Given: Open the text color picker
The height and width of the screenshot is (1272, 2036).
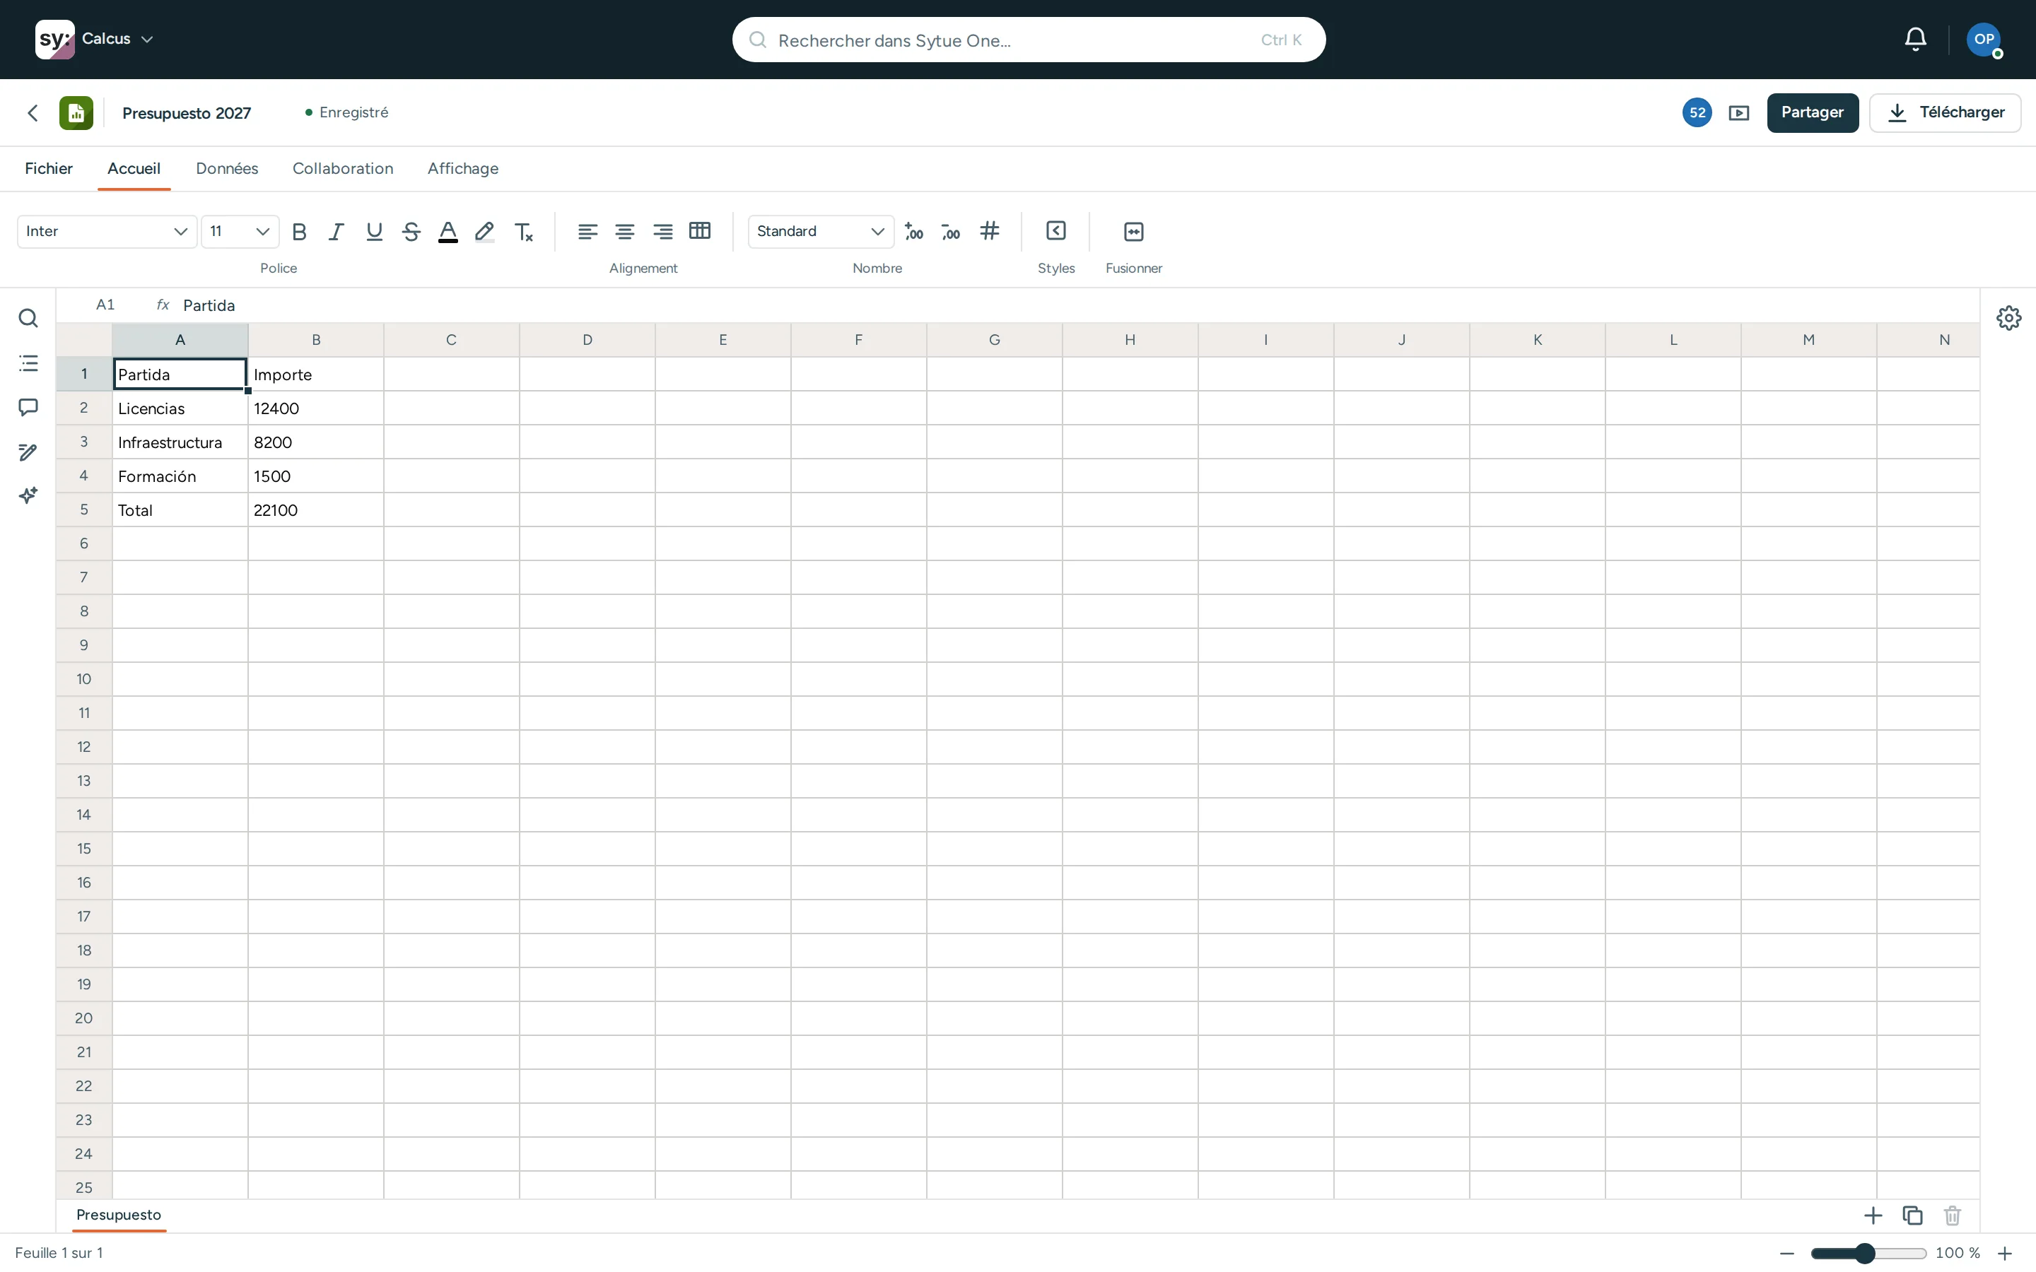Looking at the screenshot, I should point(448,231).
